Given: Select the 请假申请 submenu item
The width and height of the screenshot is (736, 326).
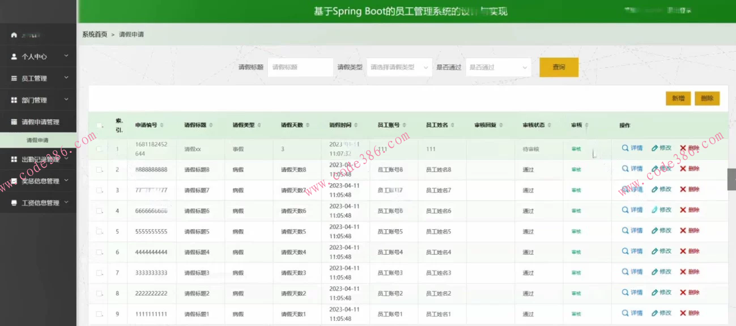Looking at the screenshot, I should (38, 139).
